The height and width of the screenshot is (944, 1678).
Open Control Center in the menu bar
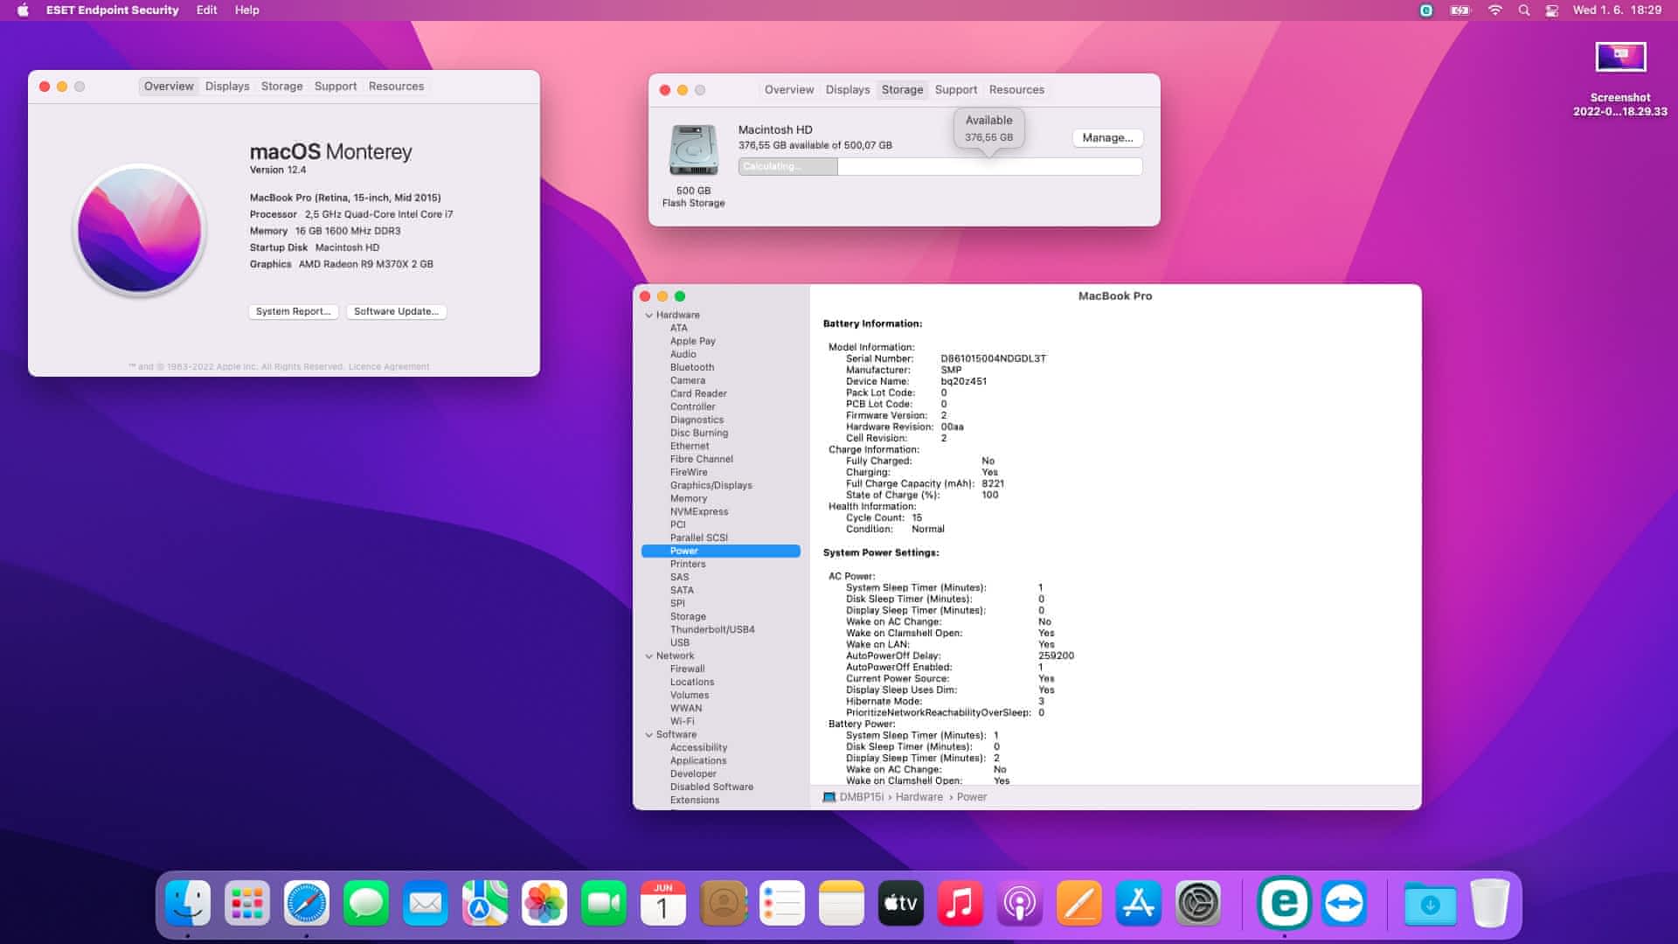point(1552,10)
